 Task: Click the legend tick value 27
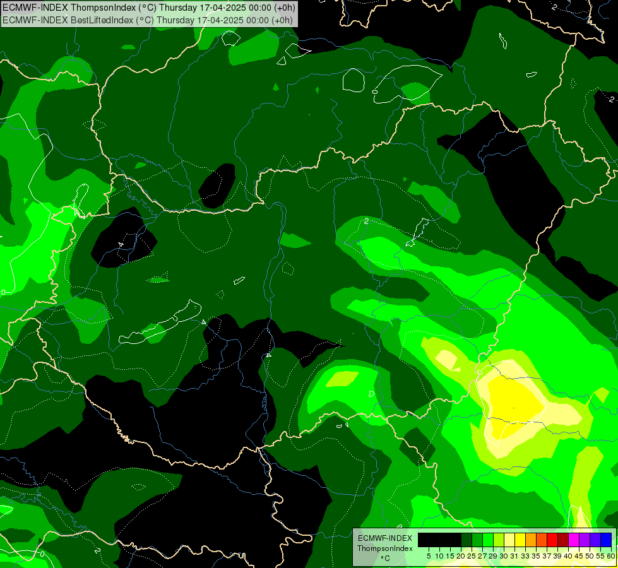coord(482,556)
